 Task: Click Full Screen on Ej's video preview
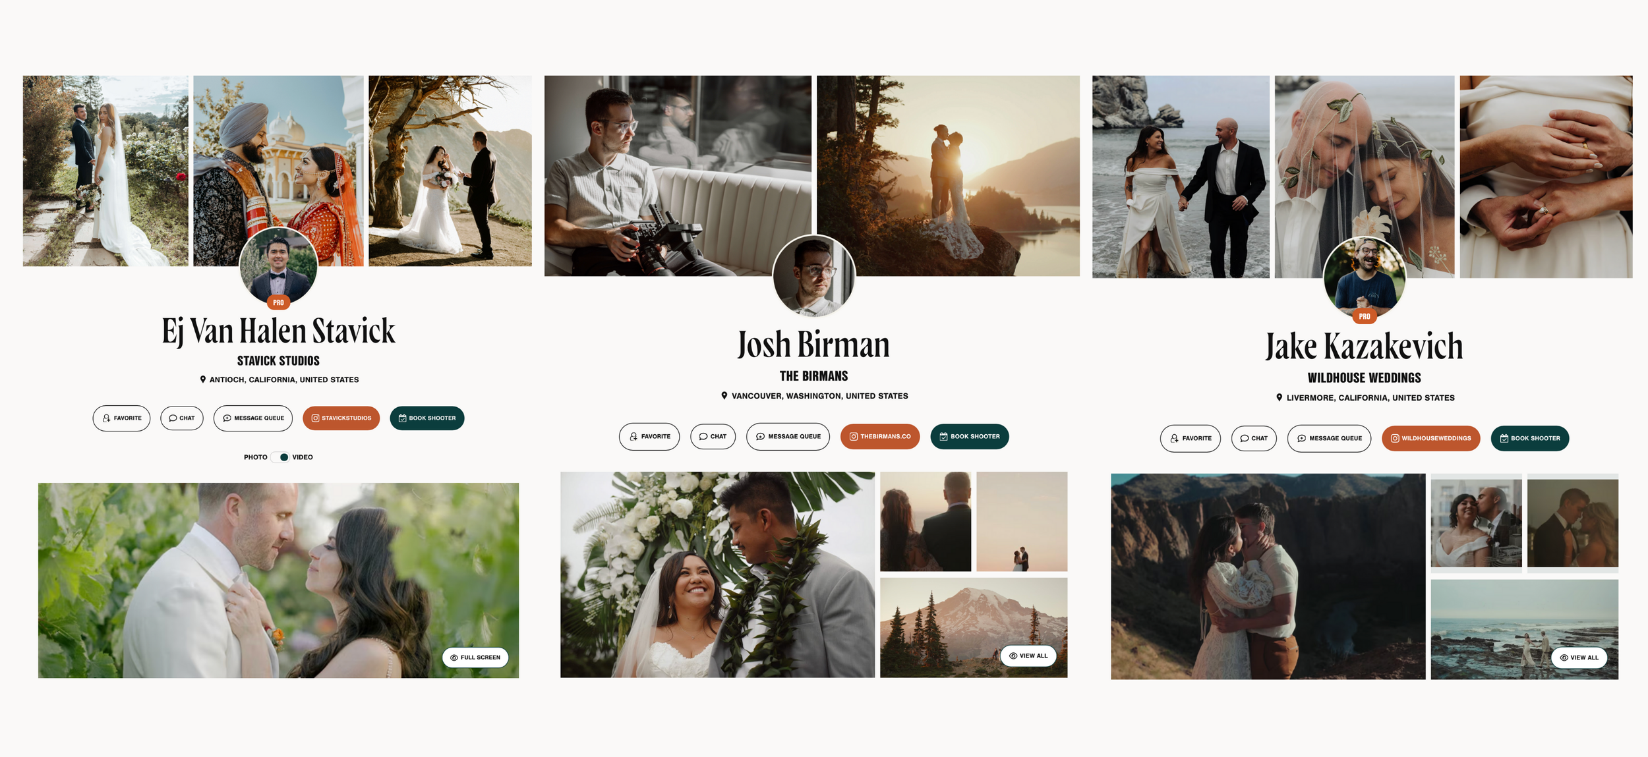click(475, 658)
